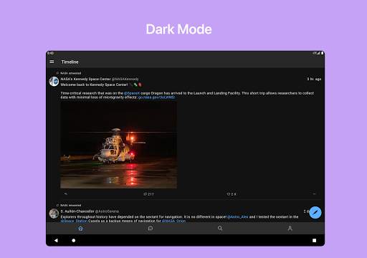Open the Search tab in bottom bar
This screenshot has height=258, width=367.
coord(220,229)
